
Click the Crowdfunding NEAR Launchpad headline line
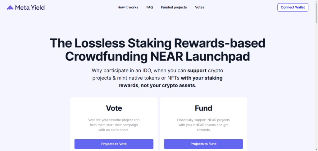point(157,56)
